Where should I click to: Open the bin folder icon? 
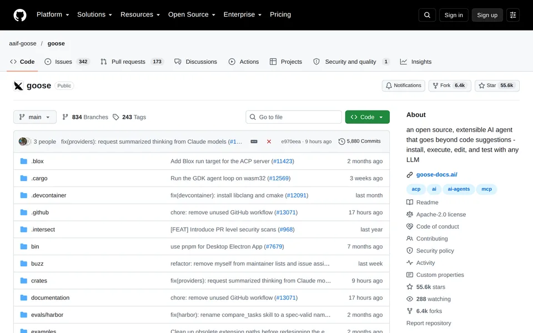(x=23, y=246)
